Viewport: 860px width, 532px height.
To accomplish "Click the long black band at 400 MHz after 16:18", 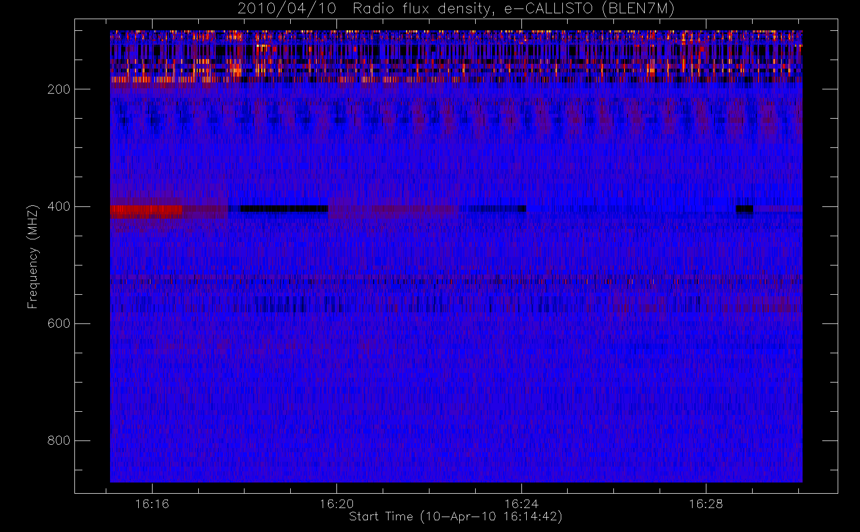I will pyautogui.click(x=284, y=209).
